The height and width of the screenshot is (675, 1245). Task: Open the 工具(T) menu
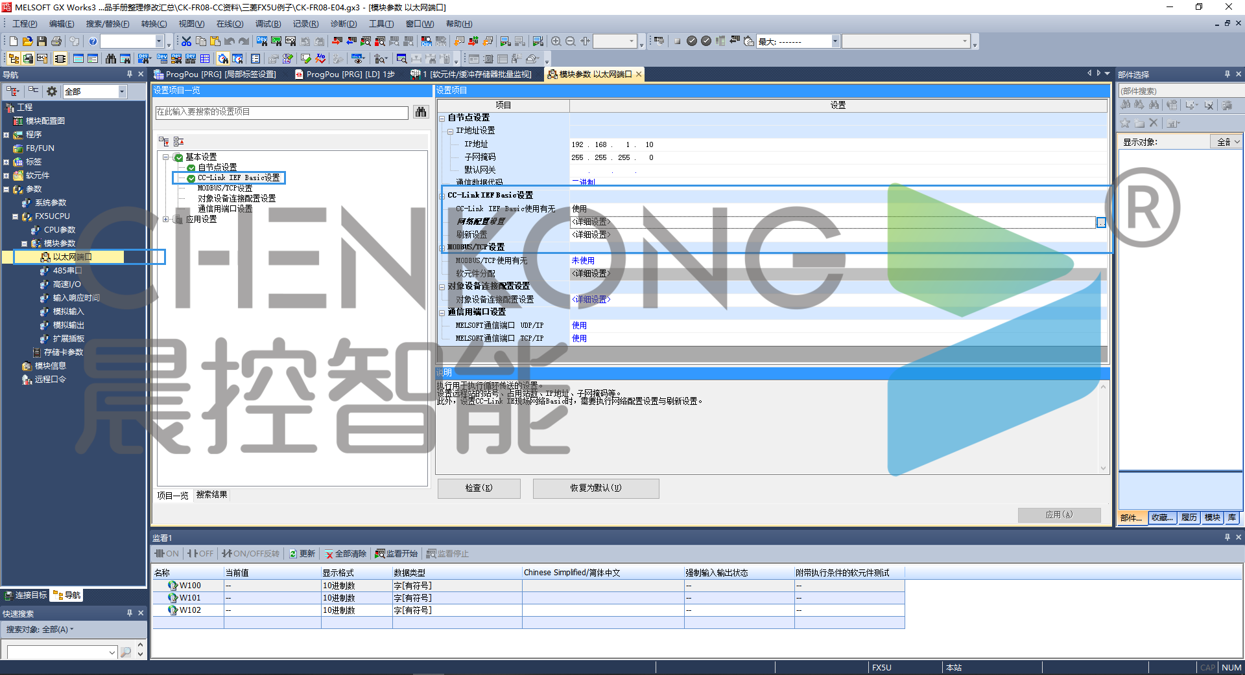click(381, 24)
